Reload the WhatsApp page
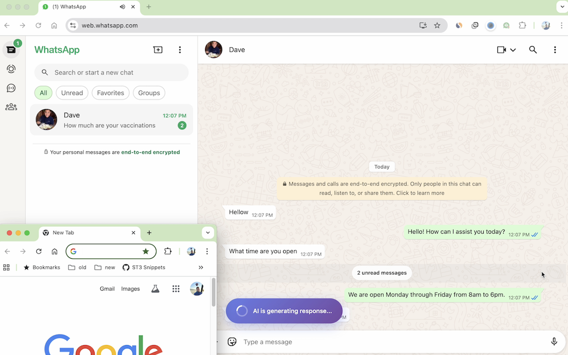Screen dimensions: 568x355 point(38,25)
